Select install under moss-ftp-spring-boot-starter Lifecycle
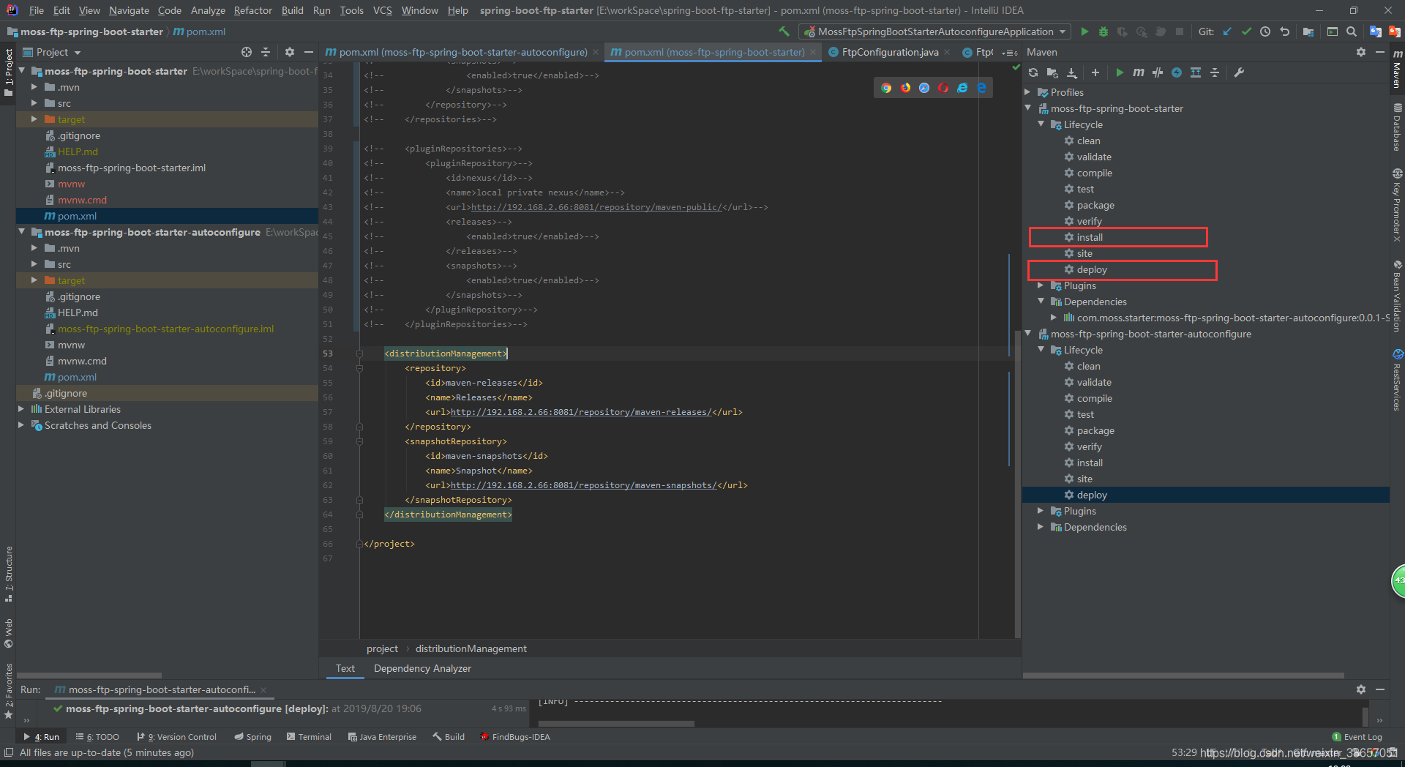The image size is (1405, 767). point(1089,237)
